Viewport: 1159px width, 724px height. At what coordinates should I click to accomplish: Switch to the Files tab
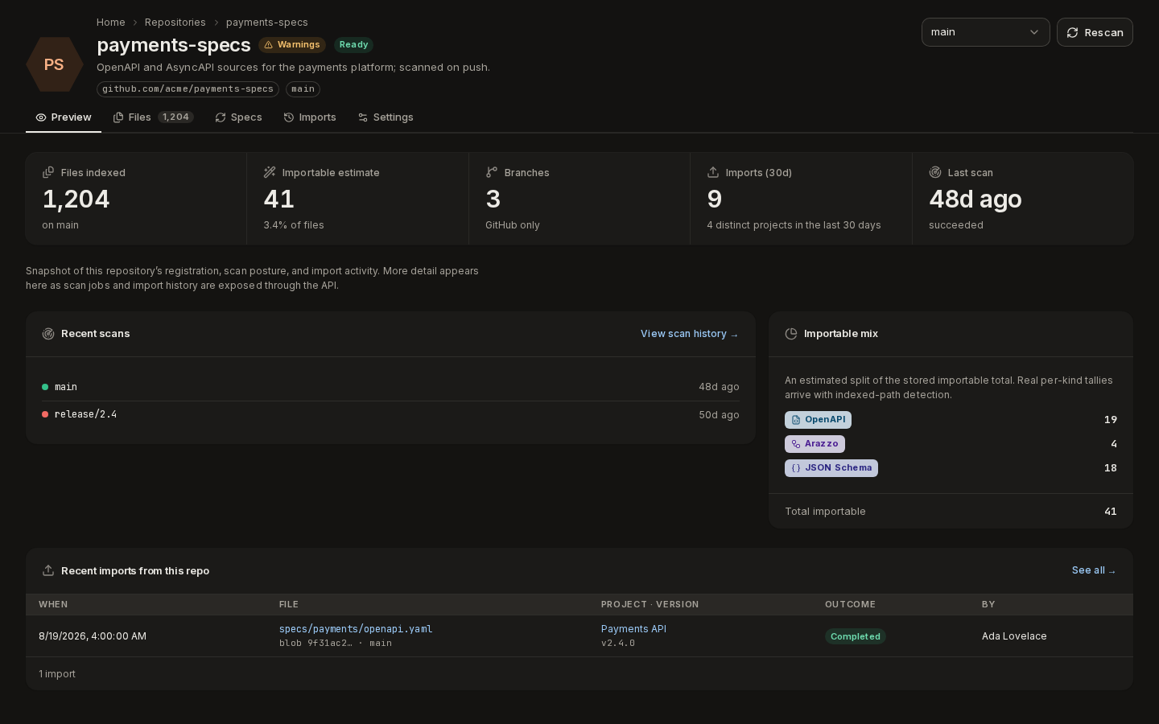pos(153,117)
